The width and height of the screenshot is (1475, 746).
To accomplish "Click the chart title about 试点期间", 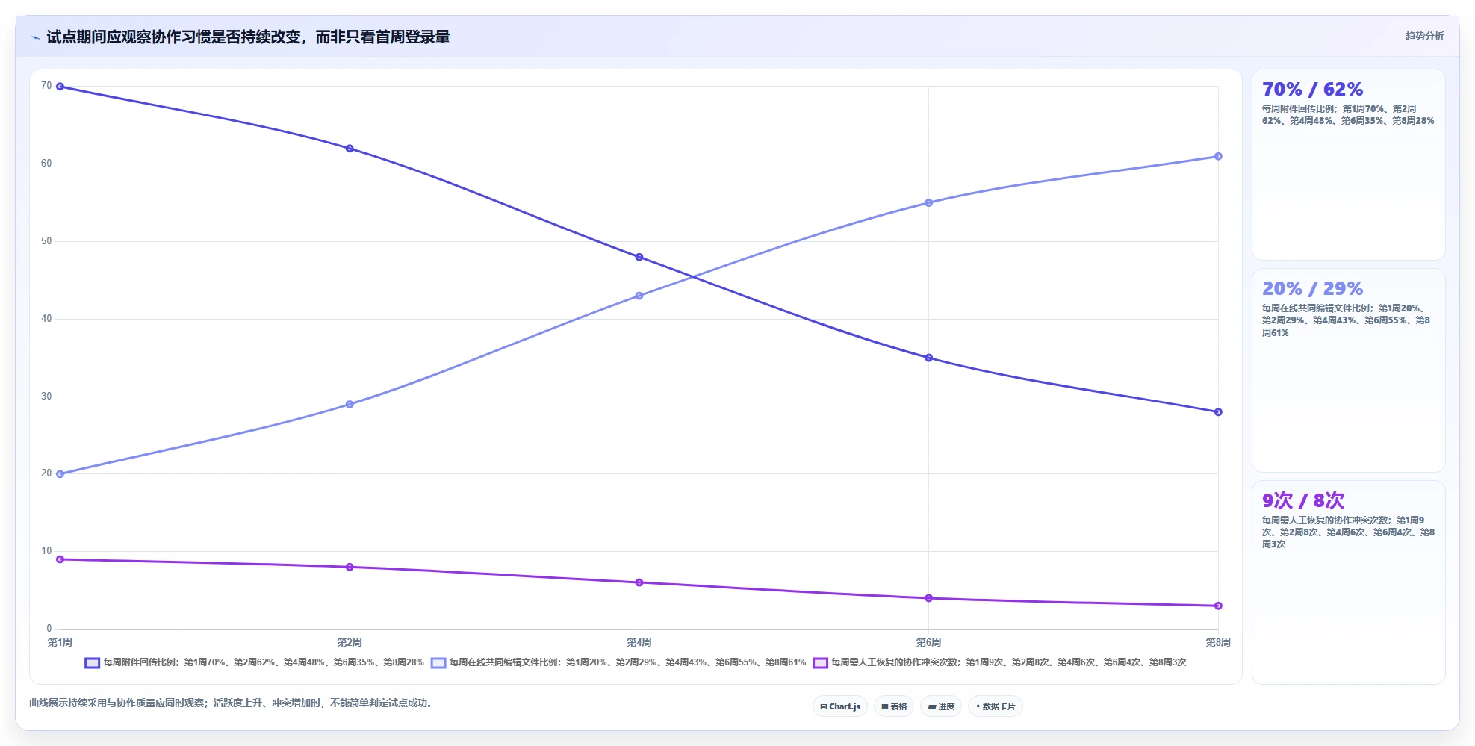I will [248, 37].
